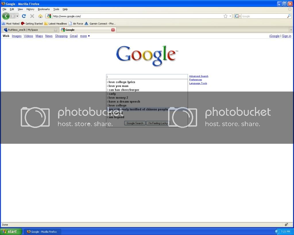Expand the 'more' services dropdown
Viewport: 294px width, 235px height.
click(x=85, y=36)
